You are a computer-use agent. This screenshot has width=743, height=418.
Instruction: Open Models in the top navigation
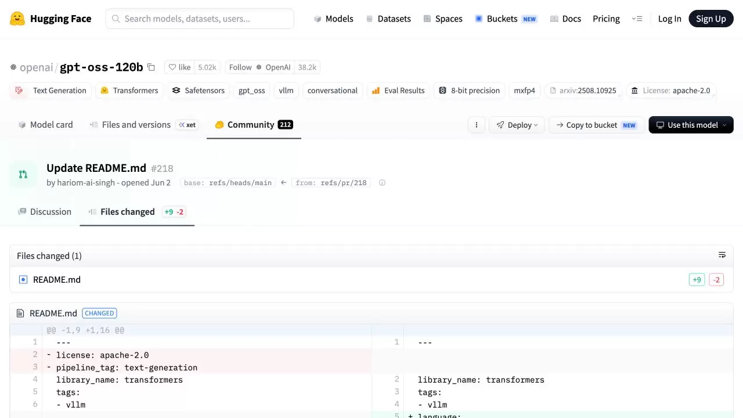click(x=333, y=19)
